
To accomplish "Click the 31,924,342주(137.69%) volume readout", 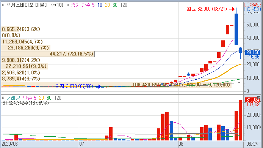I will 26,103.
